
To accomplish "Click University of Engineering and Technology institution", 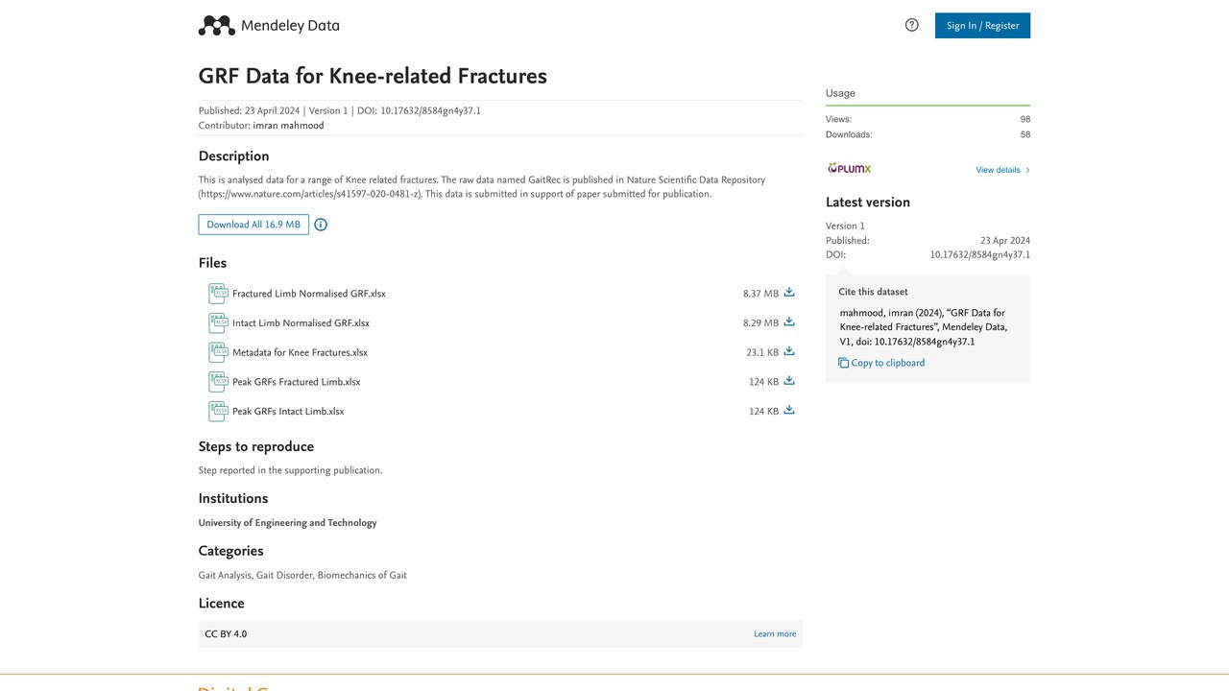I will (288, 523).
